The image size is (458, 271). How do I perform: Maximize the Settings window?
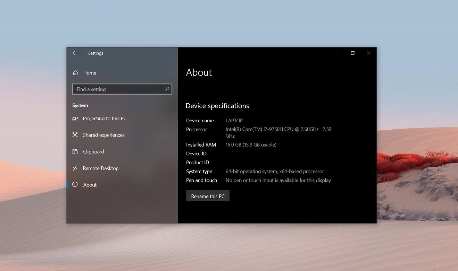point(352,53)
